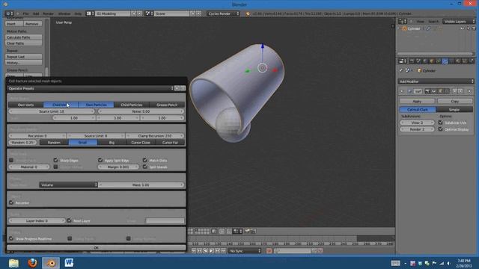Screen dimensions: 479x269
Task: Click the Mass 1.00 field
Action: [x=141, y=185]
